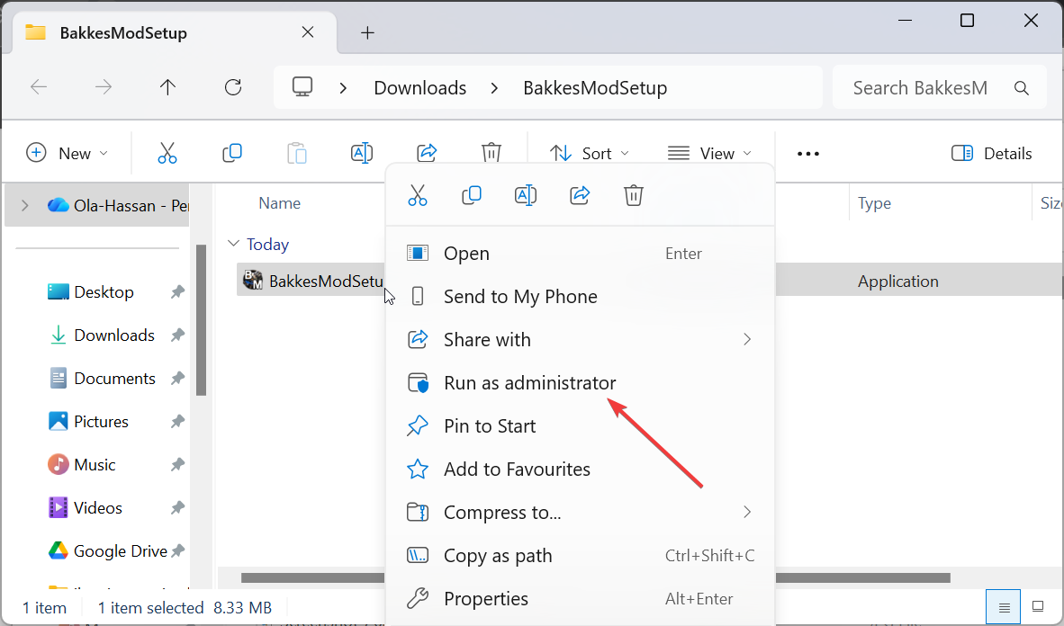Image resolution: width=1064 pixels, height=626 pixels.
Task: Click the Application type cell
Action: point(897,281)
